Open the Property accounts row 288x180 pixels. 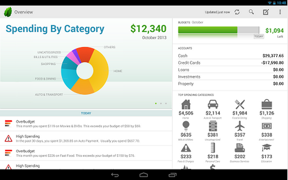[x=231, y=84]
